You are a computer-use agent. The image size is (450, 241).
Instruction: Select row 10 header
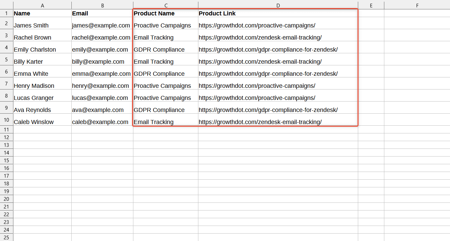6,120
